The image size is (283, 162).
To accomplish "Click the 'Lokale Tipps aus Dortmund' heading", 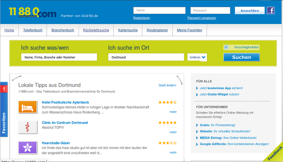I will [49, 85].
